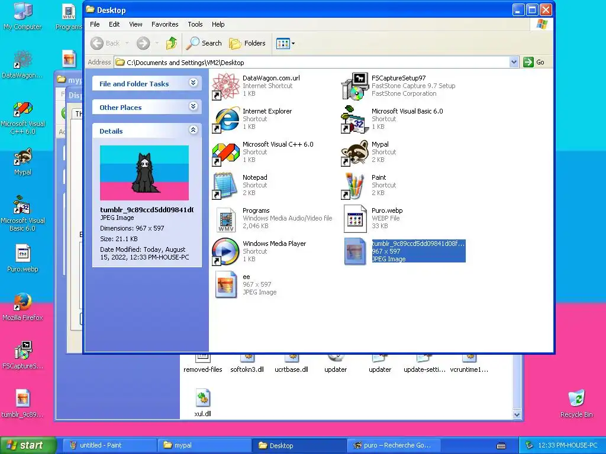Select Microsoft Visual C++ 6.0 in file list
Image resolution: width=606 pixels, height=454 pixels.
[263, 152]
